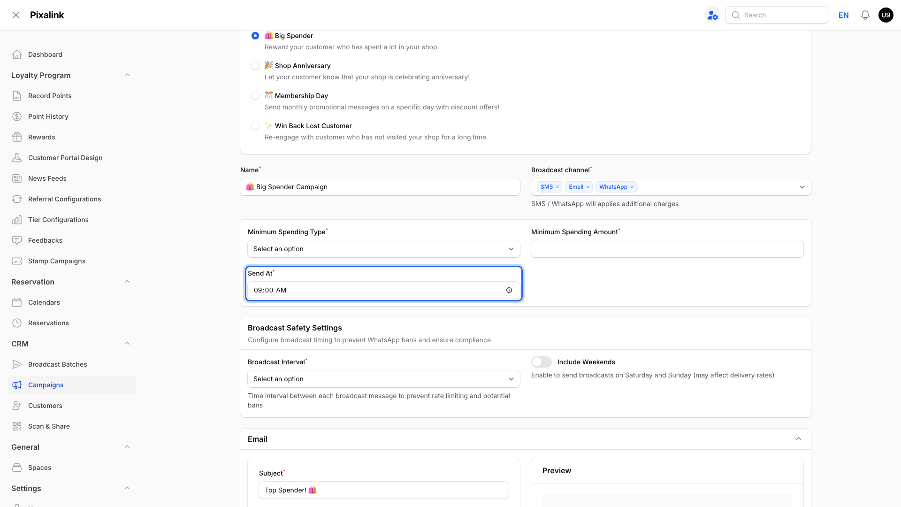Screen dimensions: 901x507
Task: Open the Minimum Spending Type dropdown
Action: (384, 249)
